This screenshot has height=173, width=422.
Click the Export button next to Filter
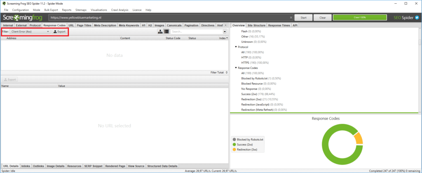[x=59, y=31]
